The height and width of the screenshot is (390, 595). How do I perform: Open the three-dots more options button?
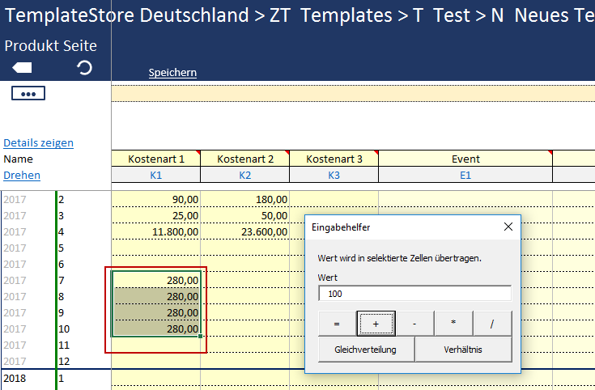28,94
